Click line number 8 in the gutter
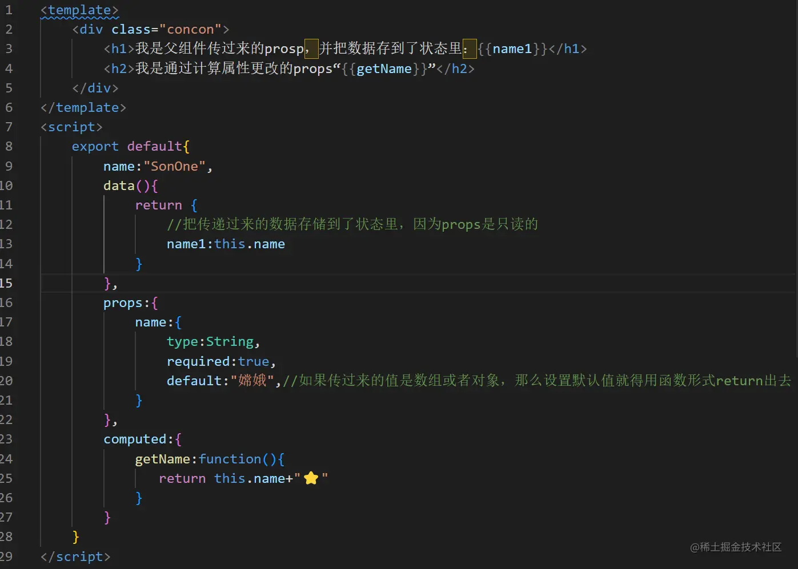The image size is (798, 569). [x=9, y=147]
